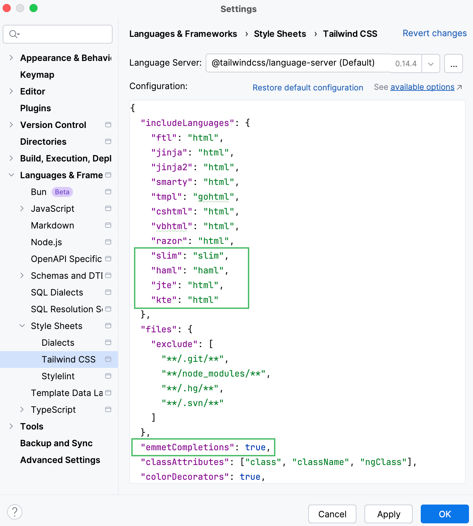Open the Keymap settings page
The image size is (473, 526).
[37, 75]
